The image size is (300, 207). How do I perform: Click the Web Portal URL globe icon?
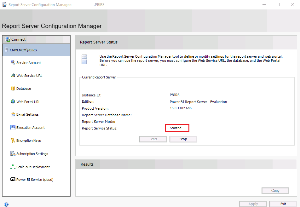coord(13,101)
